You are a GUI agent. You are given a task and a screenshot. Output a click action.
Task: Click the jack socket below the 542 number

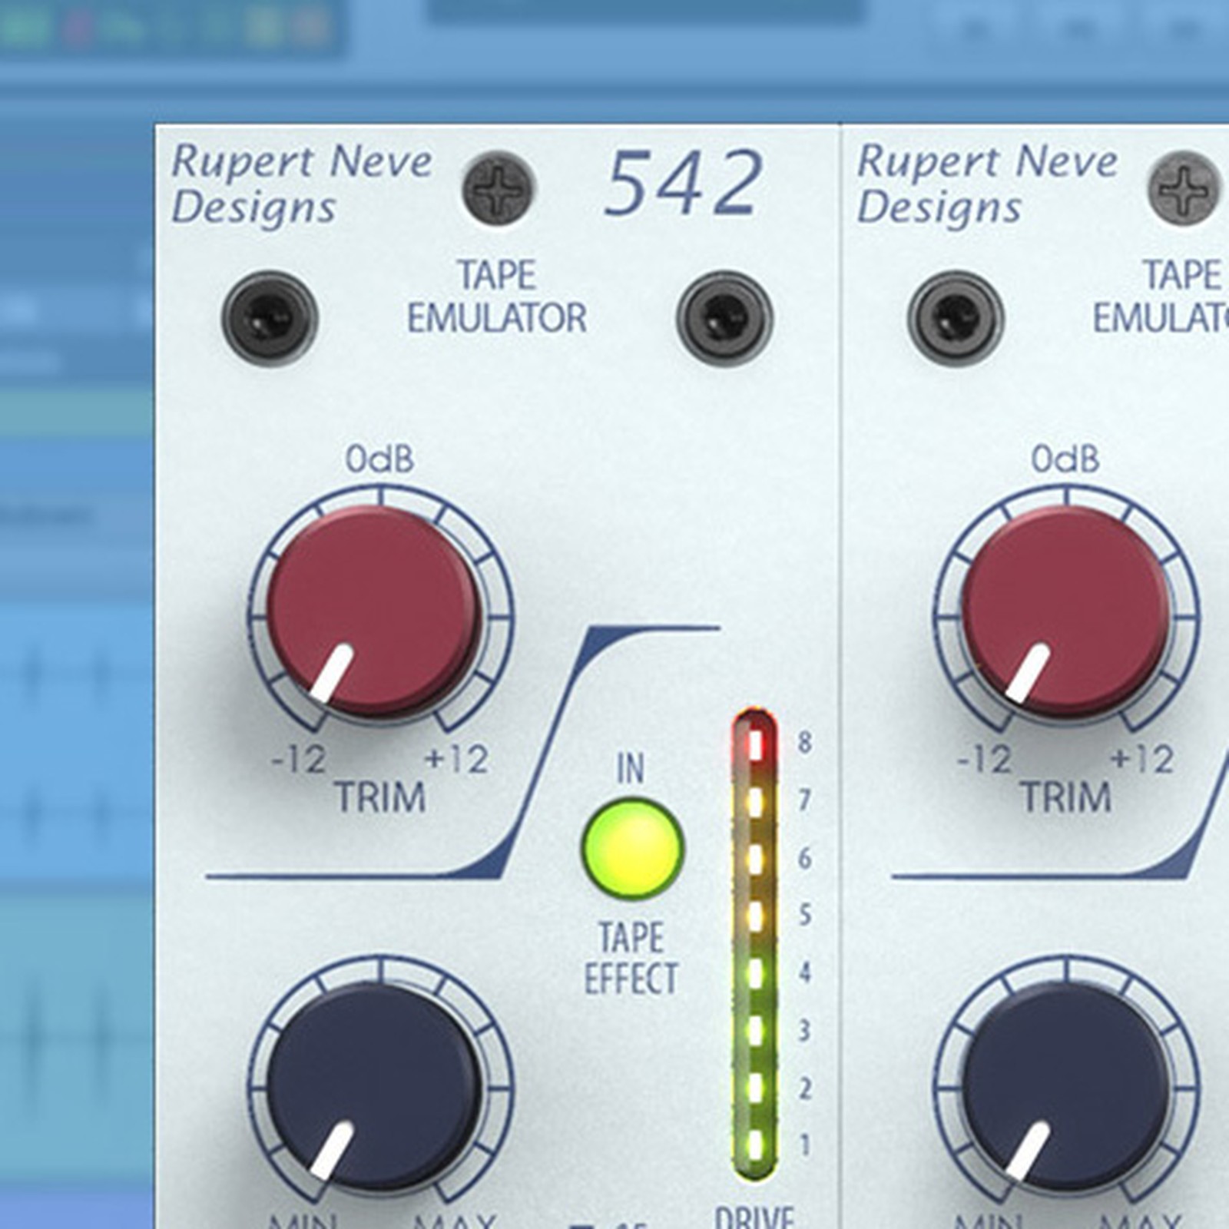(724, 318)
